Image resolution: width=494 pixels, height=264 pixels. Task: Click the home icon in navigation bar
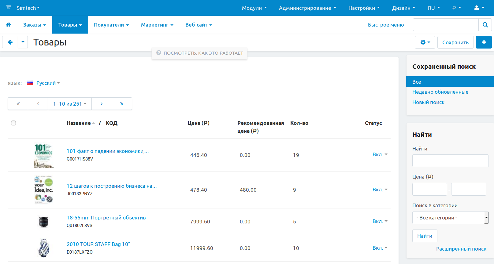[x=8, y=25]
